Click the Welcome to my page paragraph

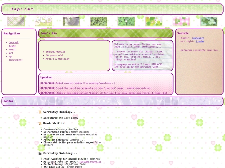click(x=138, y=45)
